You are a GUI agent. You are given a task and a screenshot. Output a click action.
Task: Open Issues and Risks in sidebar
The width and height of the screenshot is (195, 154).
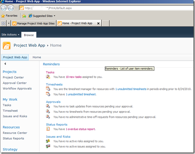point(15,116)
